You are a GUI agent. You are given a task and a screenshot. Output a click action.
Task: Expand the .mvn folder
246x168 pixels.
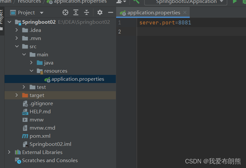click(17, 38)
